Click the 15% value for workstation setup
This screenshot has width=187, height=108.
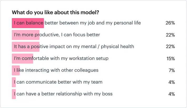point(170,58)
